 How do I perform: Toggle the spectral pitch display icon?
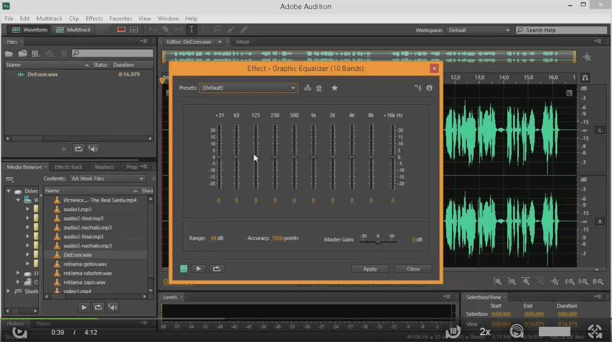pos(134,29)
